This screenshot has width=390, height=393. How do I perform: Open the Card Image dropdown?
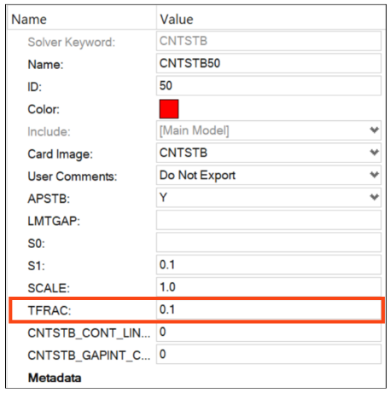(x=269, y=153)
